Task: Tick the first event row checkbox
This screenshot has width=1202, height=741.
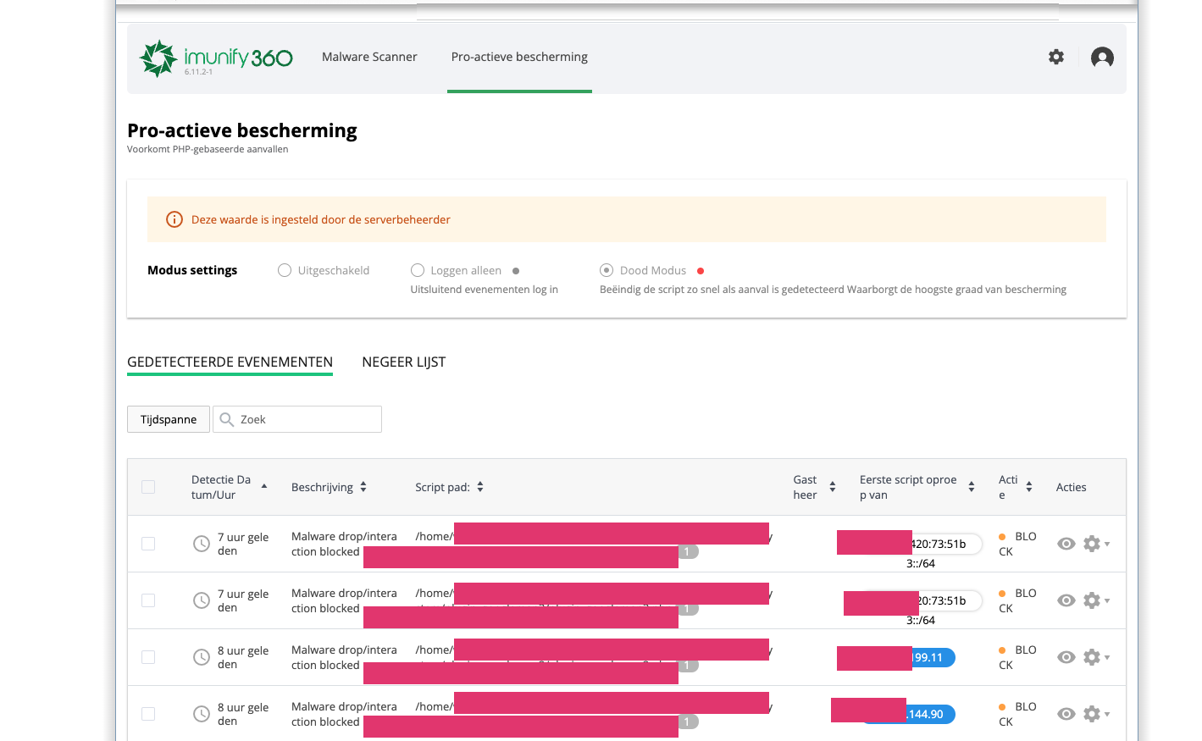Action: tap(148, 544)
